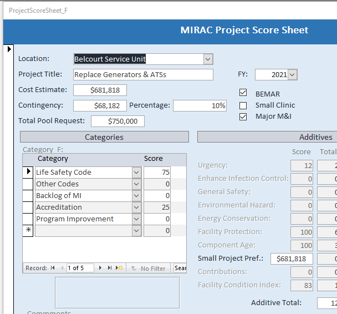Click the Enhance Infection Control score field

302,179
